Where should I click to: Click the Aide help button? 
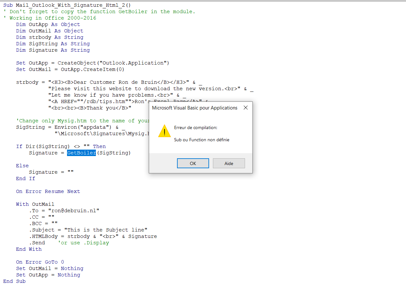click(x=229, y=163)
